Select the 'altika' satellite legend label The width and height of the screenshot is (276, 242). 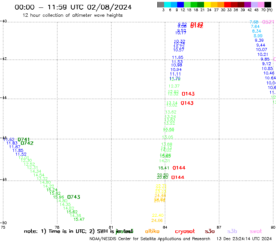point(152,231)
